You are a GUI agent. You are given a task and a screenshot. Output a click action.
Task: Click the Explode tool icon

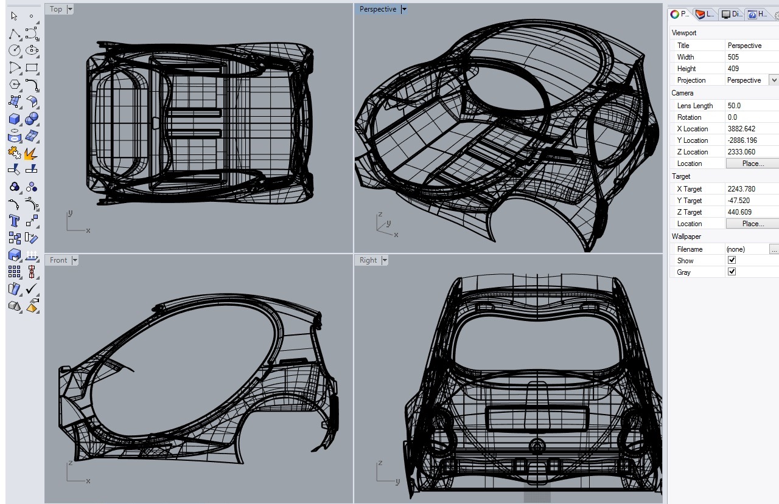(32, 153)
